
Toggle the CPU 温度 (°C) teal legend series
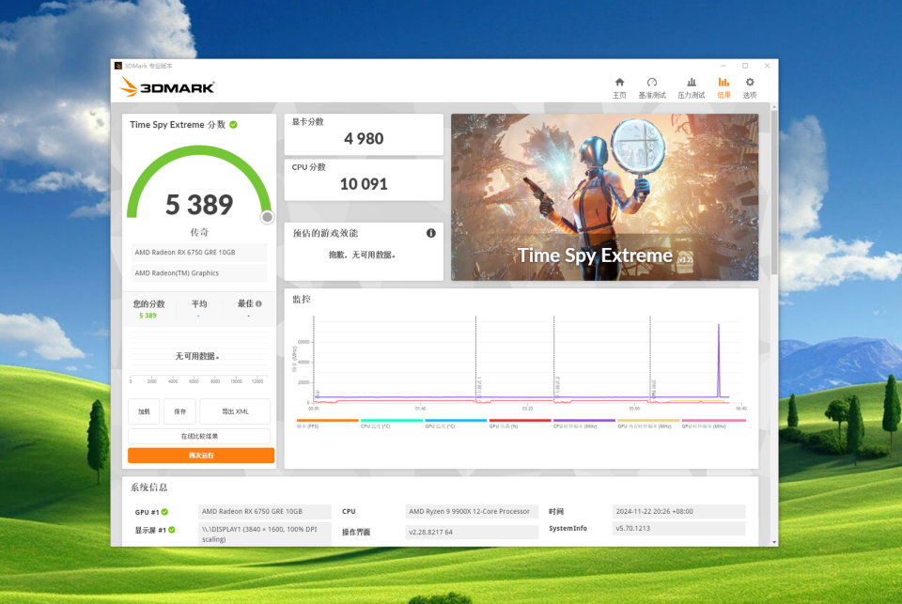[391, 424]
